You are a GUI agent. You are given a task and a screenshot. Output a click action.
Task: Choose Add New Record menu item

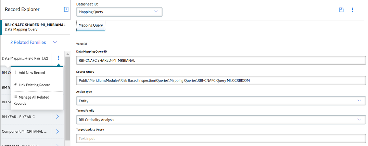click(x=37, y=73)
